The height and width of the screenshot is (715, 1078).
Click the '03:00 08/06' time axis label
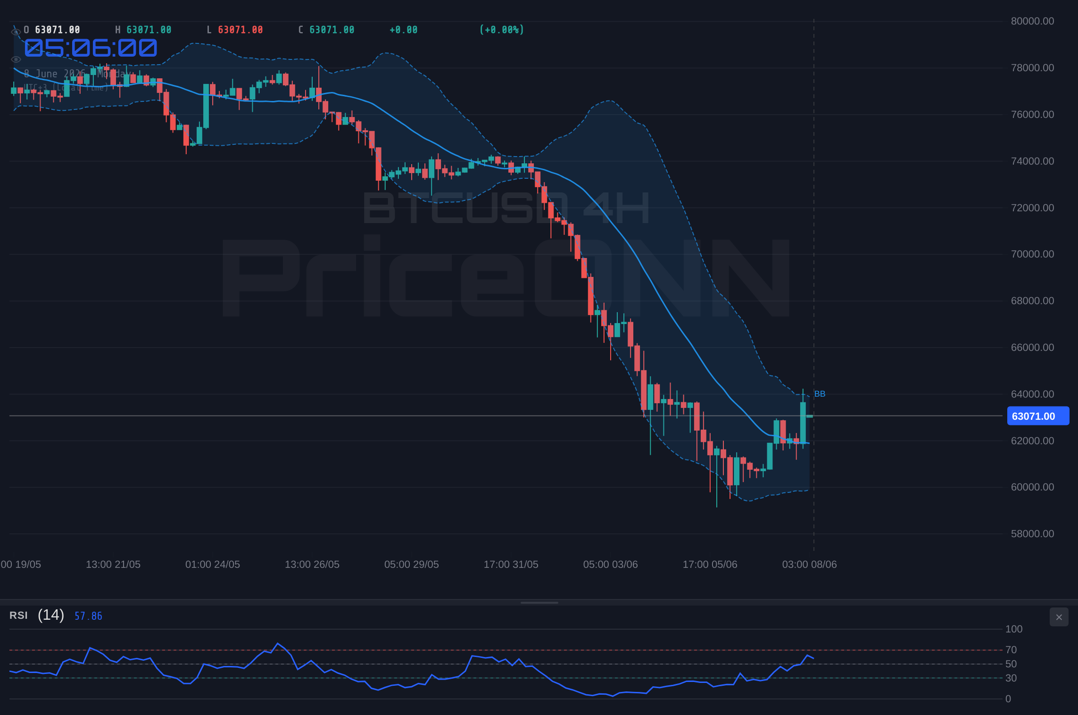coord(810,565)
